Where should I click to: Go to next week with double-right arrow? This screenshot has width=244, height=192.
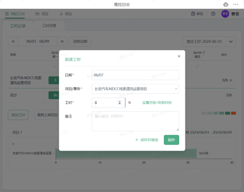point(62,41)
